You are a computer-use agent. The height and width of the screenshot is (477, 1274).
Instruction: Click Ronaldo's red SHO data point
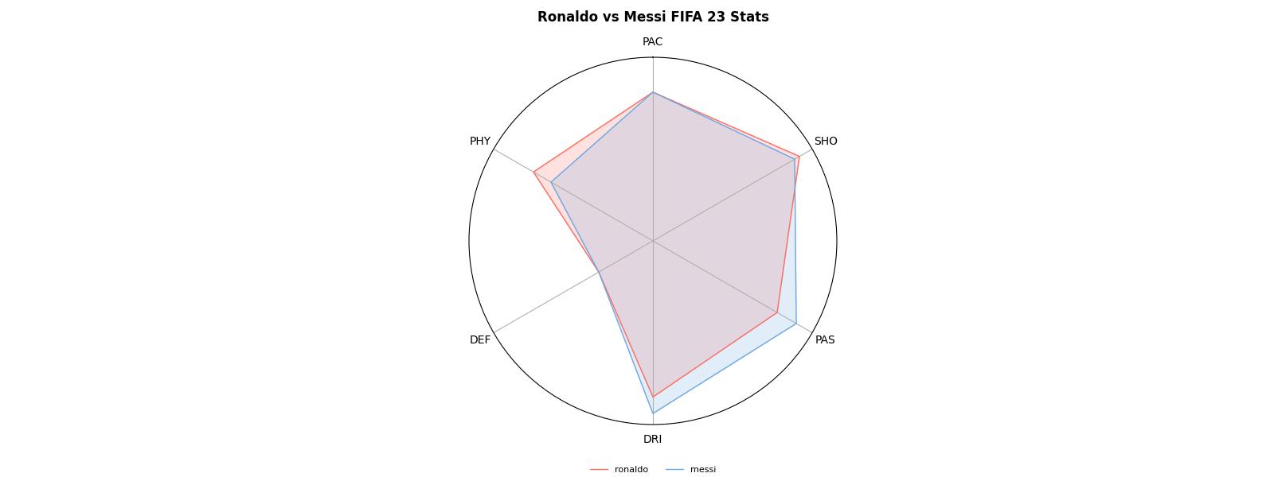pos(799,156)
